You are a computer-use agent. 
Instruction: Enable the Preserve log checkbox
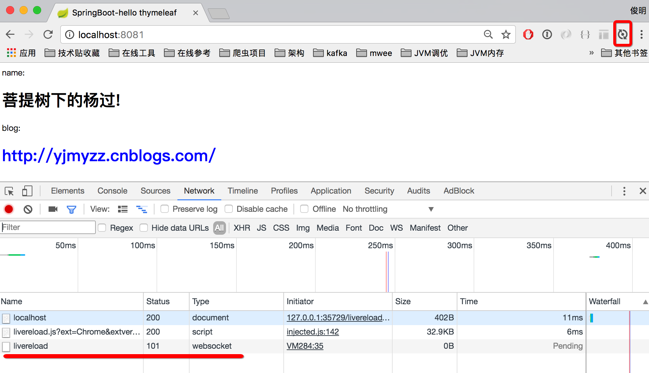click(165, 209)
